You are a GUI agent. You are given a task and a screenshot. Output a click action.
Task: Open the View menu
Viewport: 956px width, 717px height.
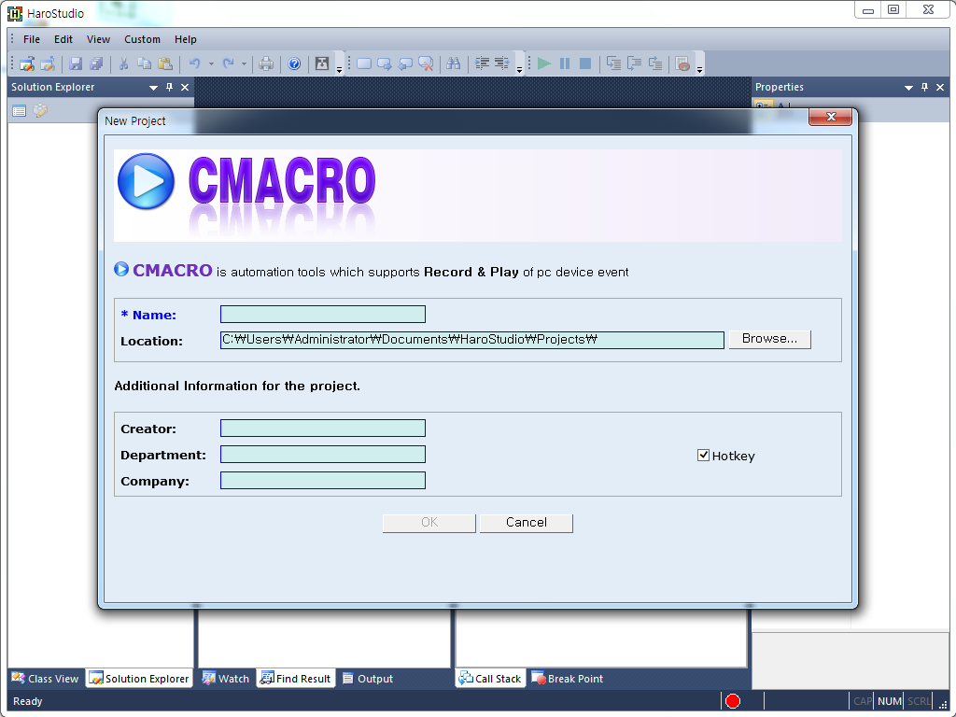click(98, 39)
